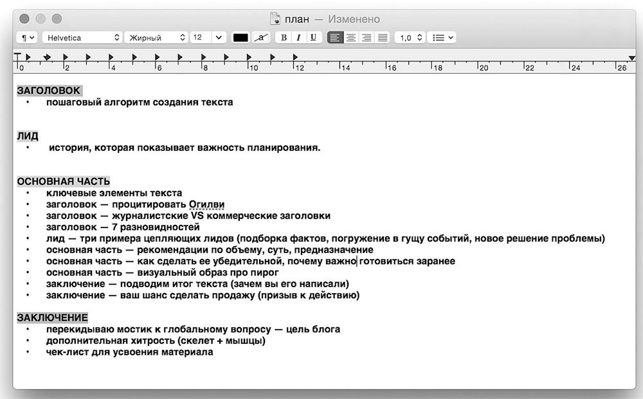This screenshot has height=399, width=643.
Task: Toggle italic text formatting
Action: click(x=298, y=38)
